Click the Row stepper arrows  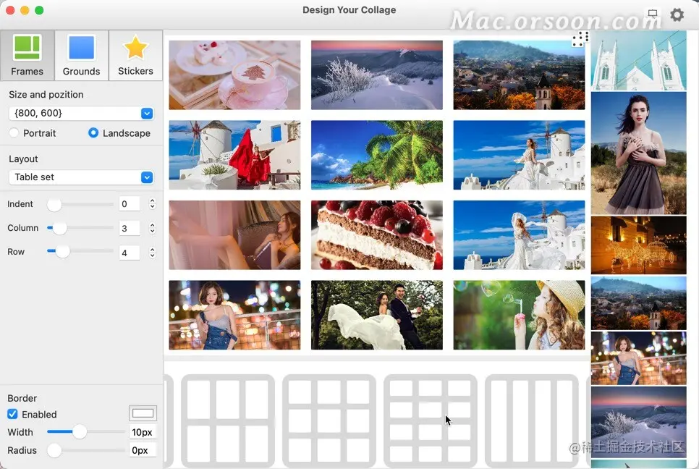pos(152,253)
